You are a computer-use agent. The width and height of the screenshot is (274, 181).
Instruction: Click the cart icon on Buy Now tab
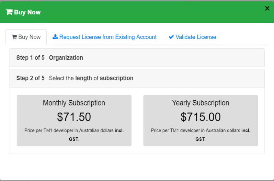point(14,37)
